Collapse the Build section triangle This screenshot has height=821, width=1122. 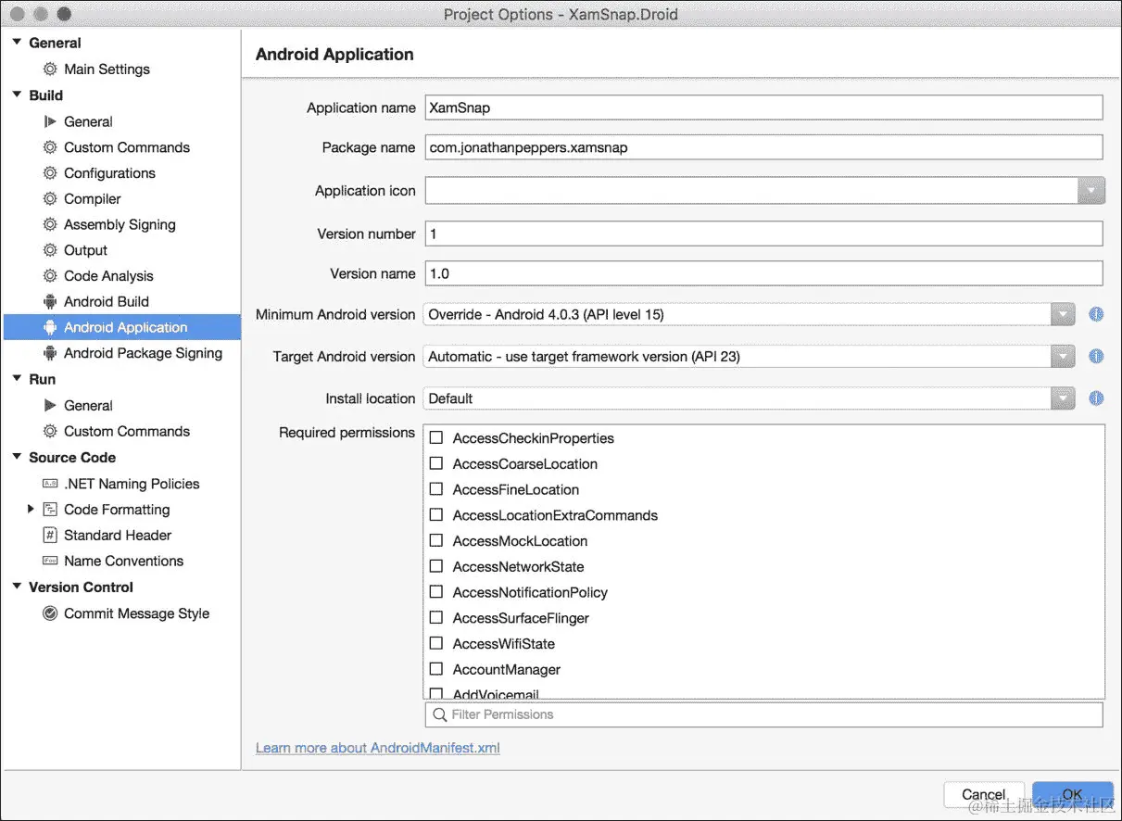pyautogui.click(x=17, y=95)
